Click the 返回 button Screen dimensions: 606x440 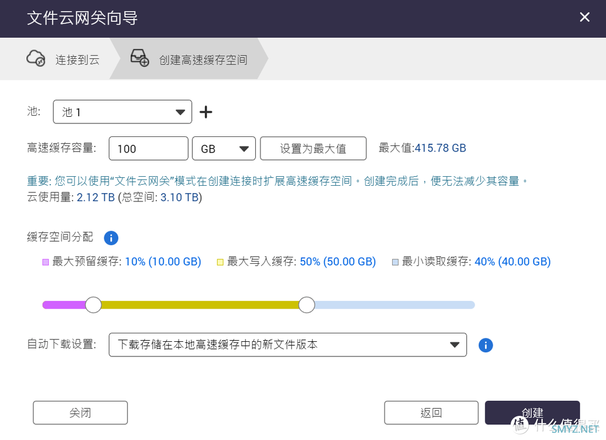[x=431, y=412]
